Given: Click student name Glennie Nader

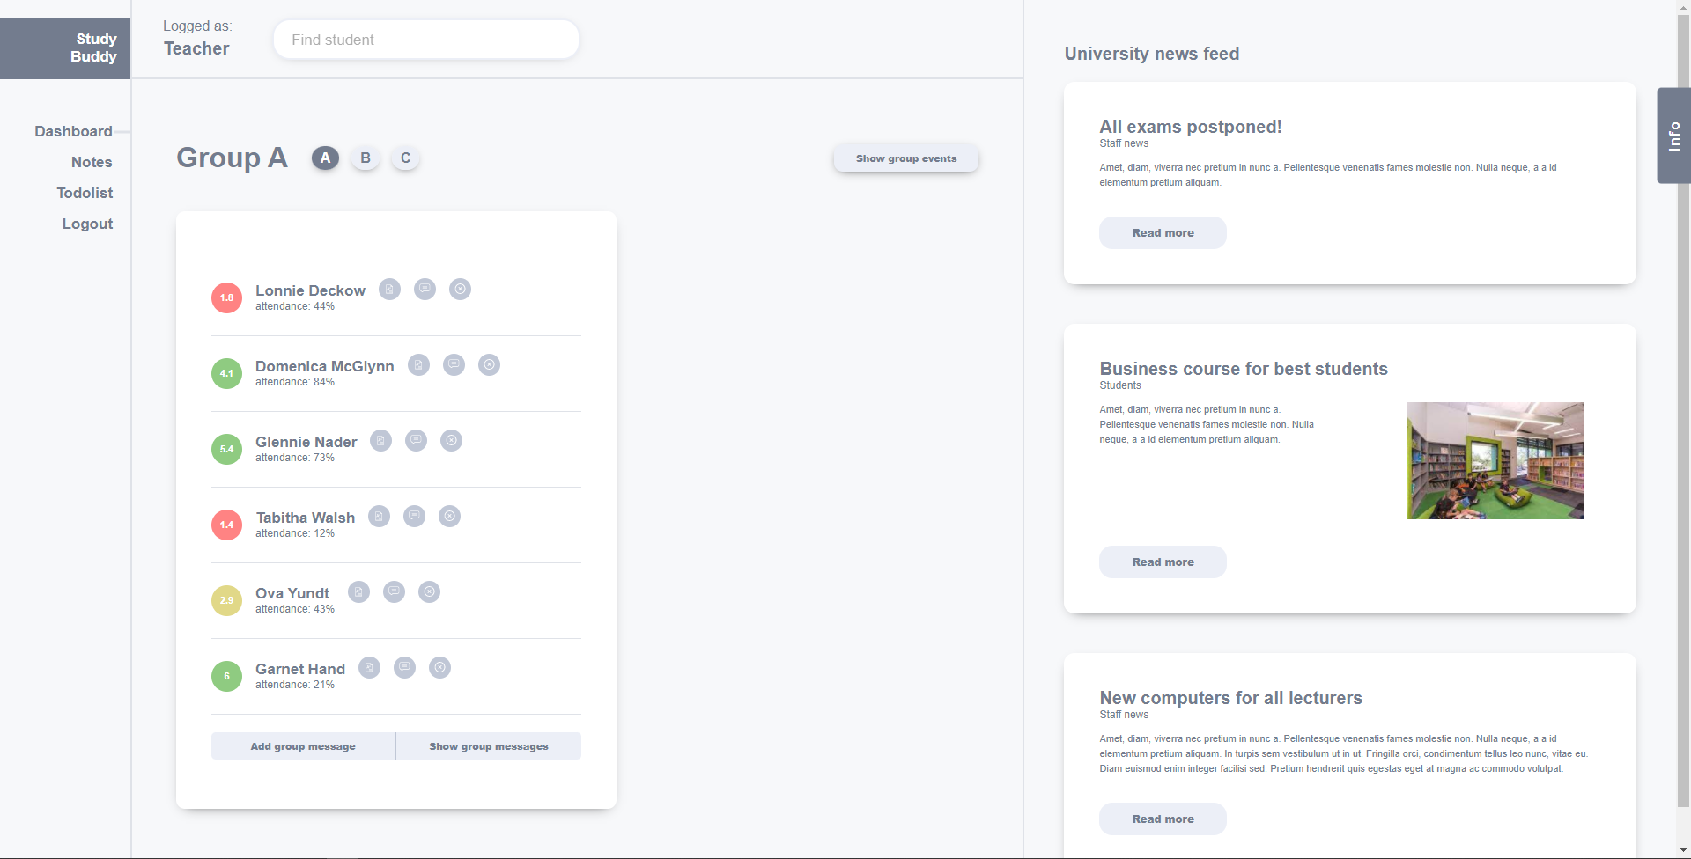Looking at the screenshot, I should [306, 442].
